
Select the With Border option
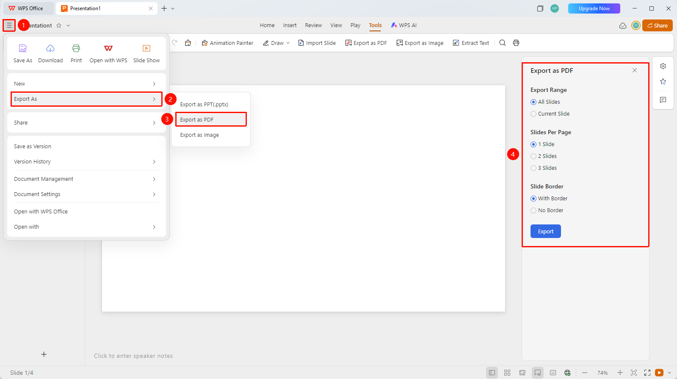549,199
